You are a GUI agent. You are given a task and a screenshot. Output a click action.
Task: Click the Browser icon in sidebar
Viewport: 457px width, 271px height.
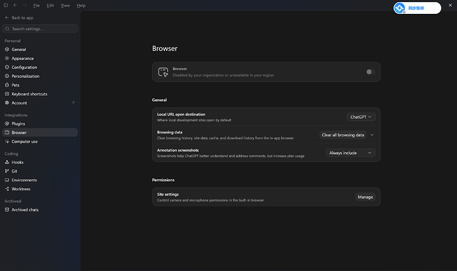coord(7,132)
